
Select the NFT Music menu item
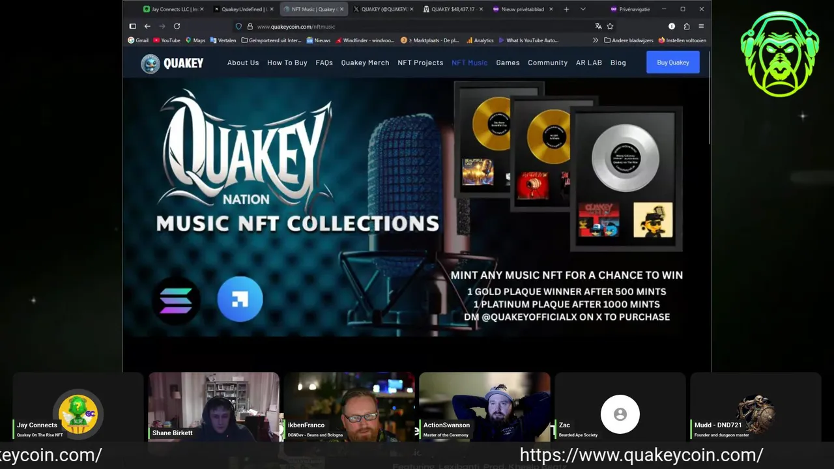coord(470,63)
